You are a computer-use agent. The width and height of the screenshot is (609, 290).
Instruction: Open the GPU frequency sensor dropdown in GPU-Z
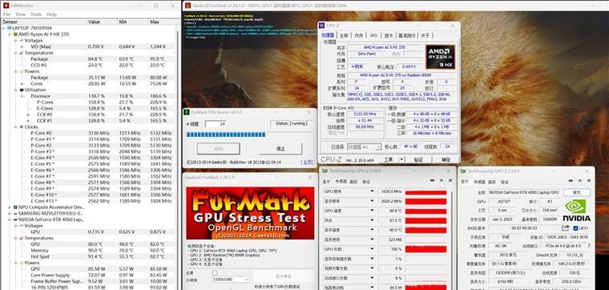[372, 191]
